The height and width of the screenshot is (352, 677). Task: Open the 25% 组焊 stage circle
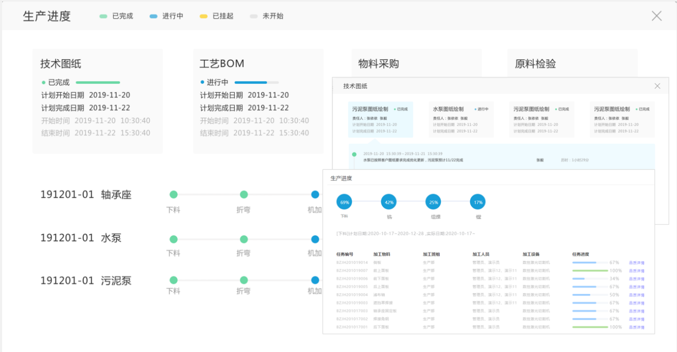433,202
